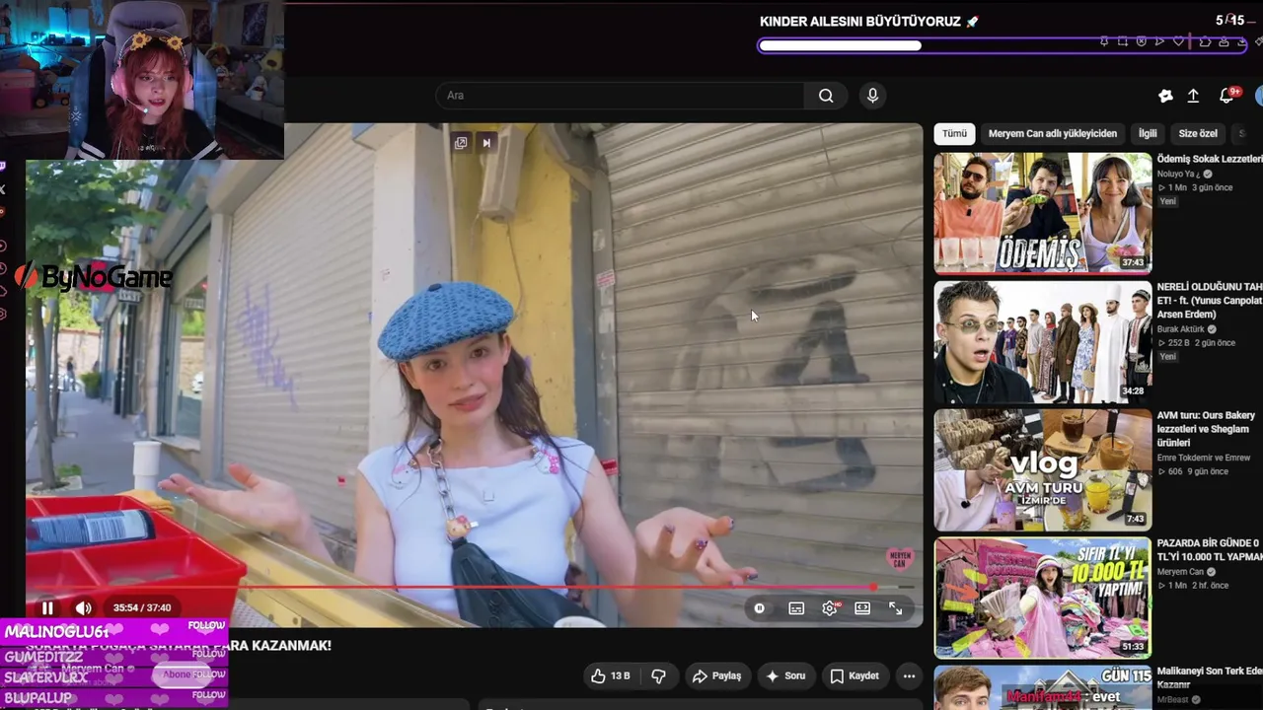The width and height of the screenshot is (1263, 710).
Task: Click the miniplayer icon atop the video
Action: click(x=461, y=143)
